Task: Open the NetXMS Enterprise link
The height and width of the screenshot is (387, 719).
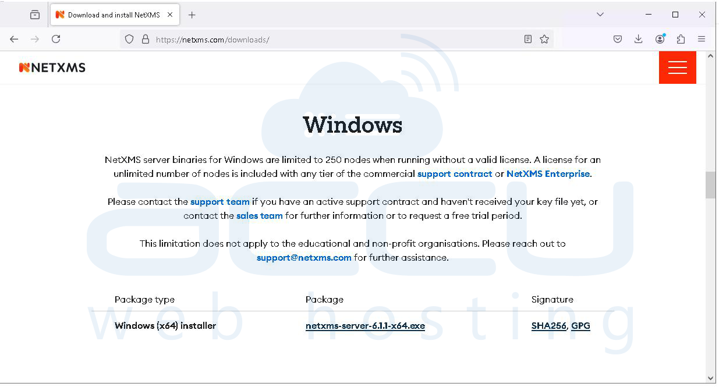Action: tap(548, 174)
